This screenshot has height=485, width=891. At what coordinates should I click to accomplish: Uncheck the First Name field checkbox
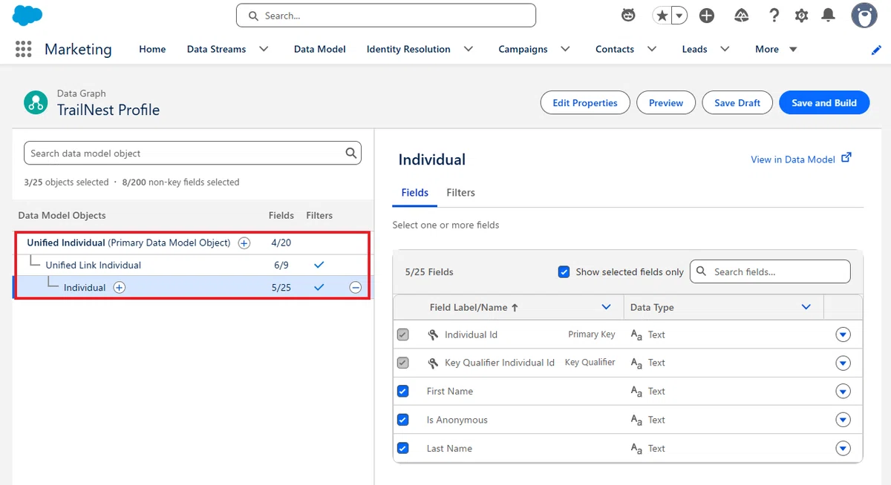point(403,392)
